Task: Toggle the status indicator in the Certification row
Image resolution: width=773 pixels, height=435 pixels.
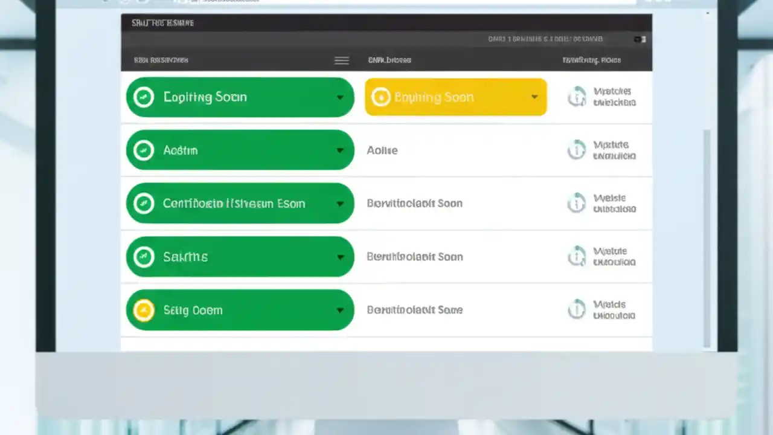Action: (x=577, y=203)
